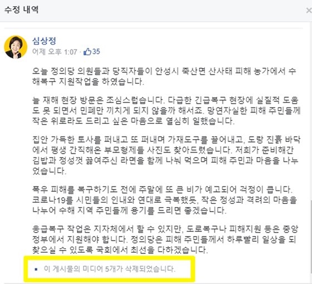312x284 pixels.
Task: Open the 심상정 profile name link
Action: point(44,41)
